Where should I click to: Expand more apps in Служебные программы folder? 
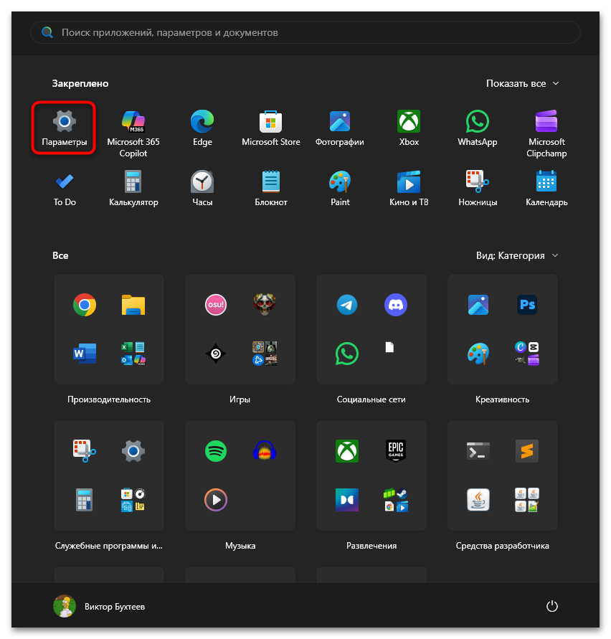(133, 500)
